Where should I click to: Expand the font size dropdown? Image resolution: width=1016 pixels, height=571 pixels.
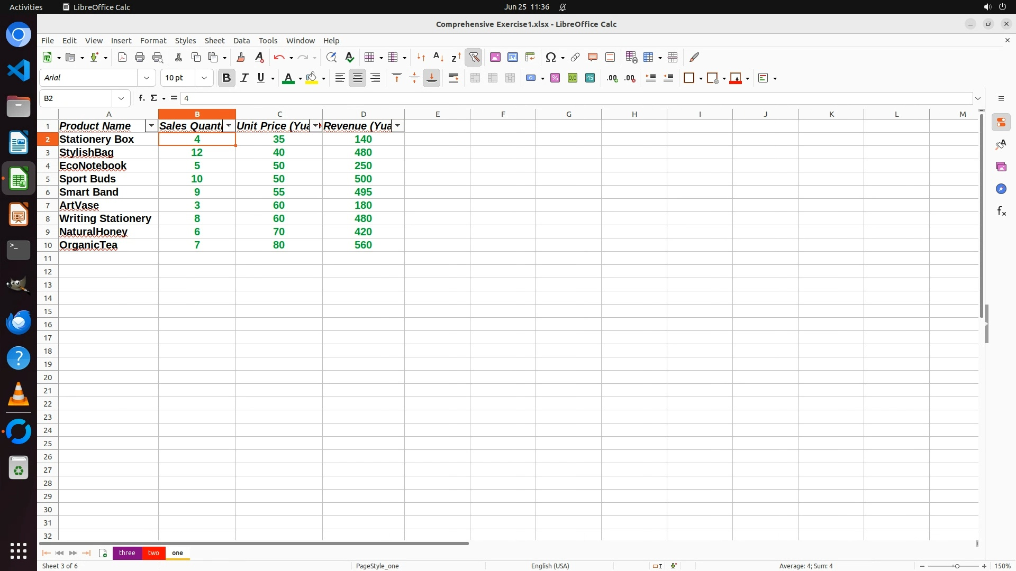point(204,78)
